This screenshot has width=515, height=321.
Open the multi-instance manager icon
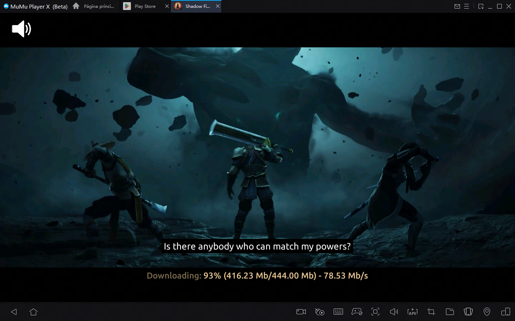tap(505, 312)
